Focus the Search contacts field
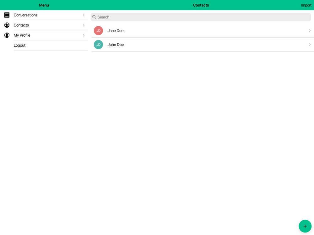Screen dimensions: 314x235 point(201,17)
